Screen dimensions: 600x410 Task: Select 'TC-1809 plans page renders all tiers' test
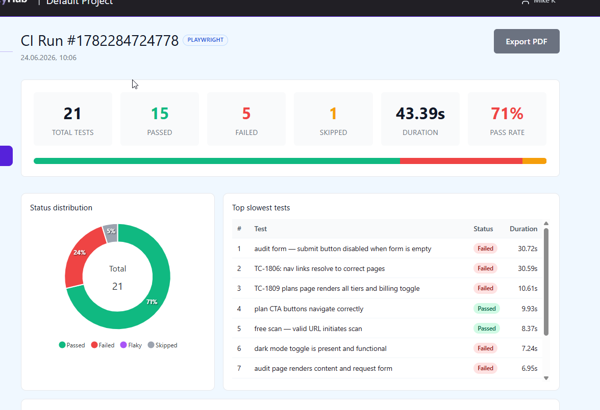[337, 288]
